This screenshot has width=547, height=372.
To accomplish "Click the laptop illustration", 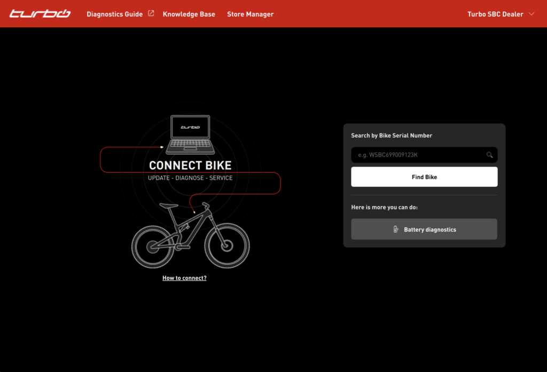I will [190, 134].
